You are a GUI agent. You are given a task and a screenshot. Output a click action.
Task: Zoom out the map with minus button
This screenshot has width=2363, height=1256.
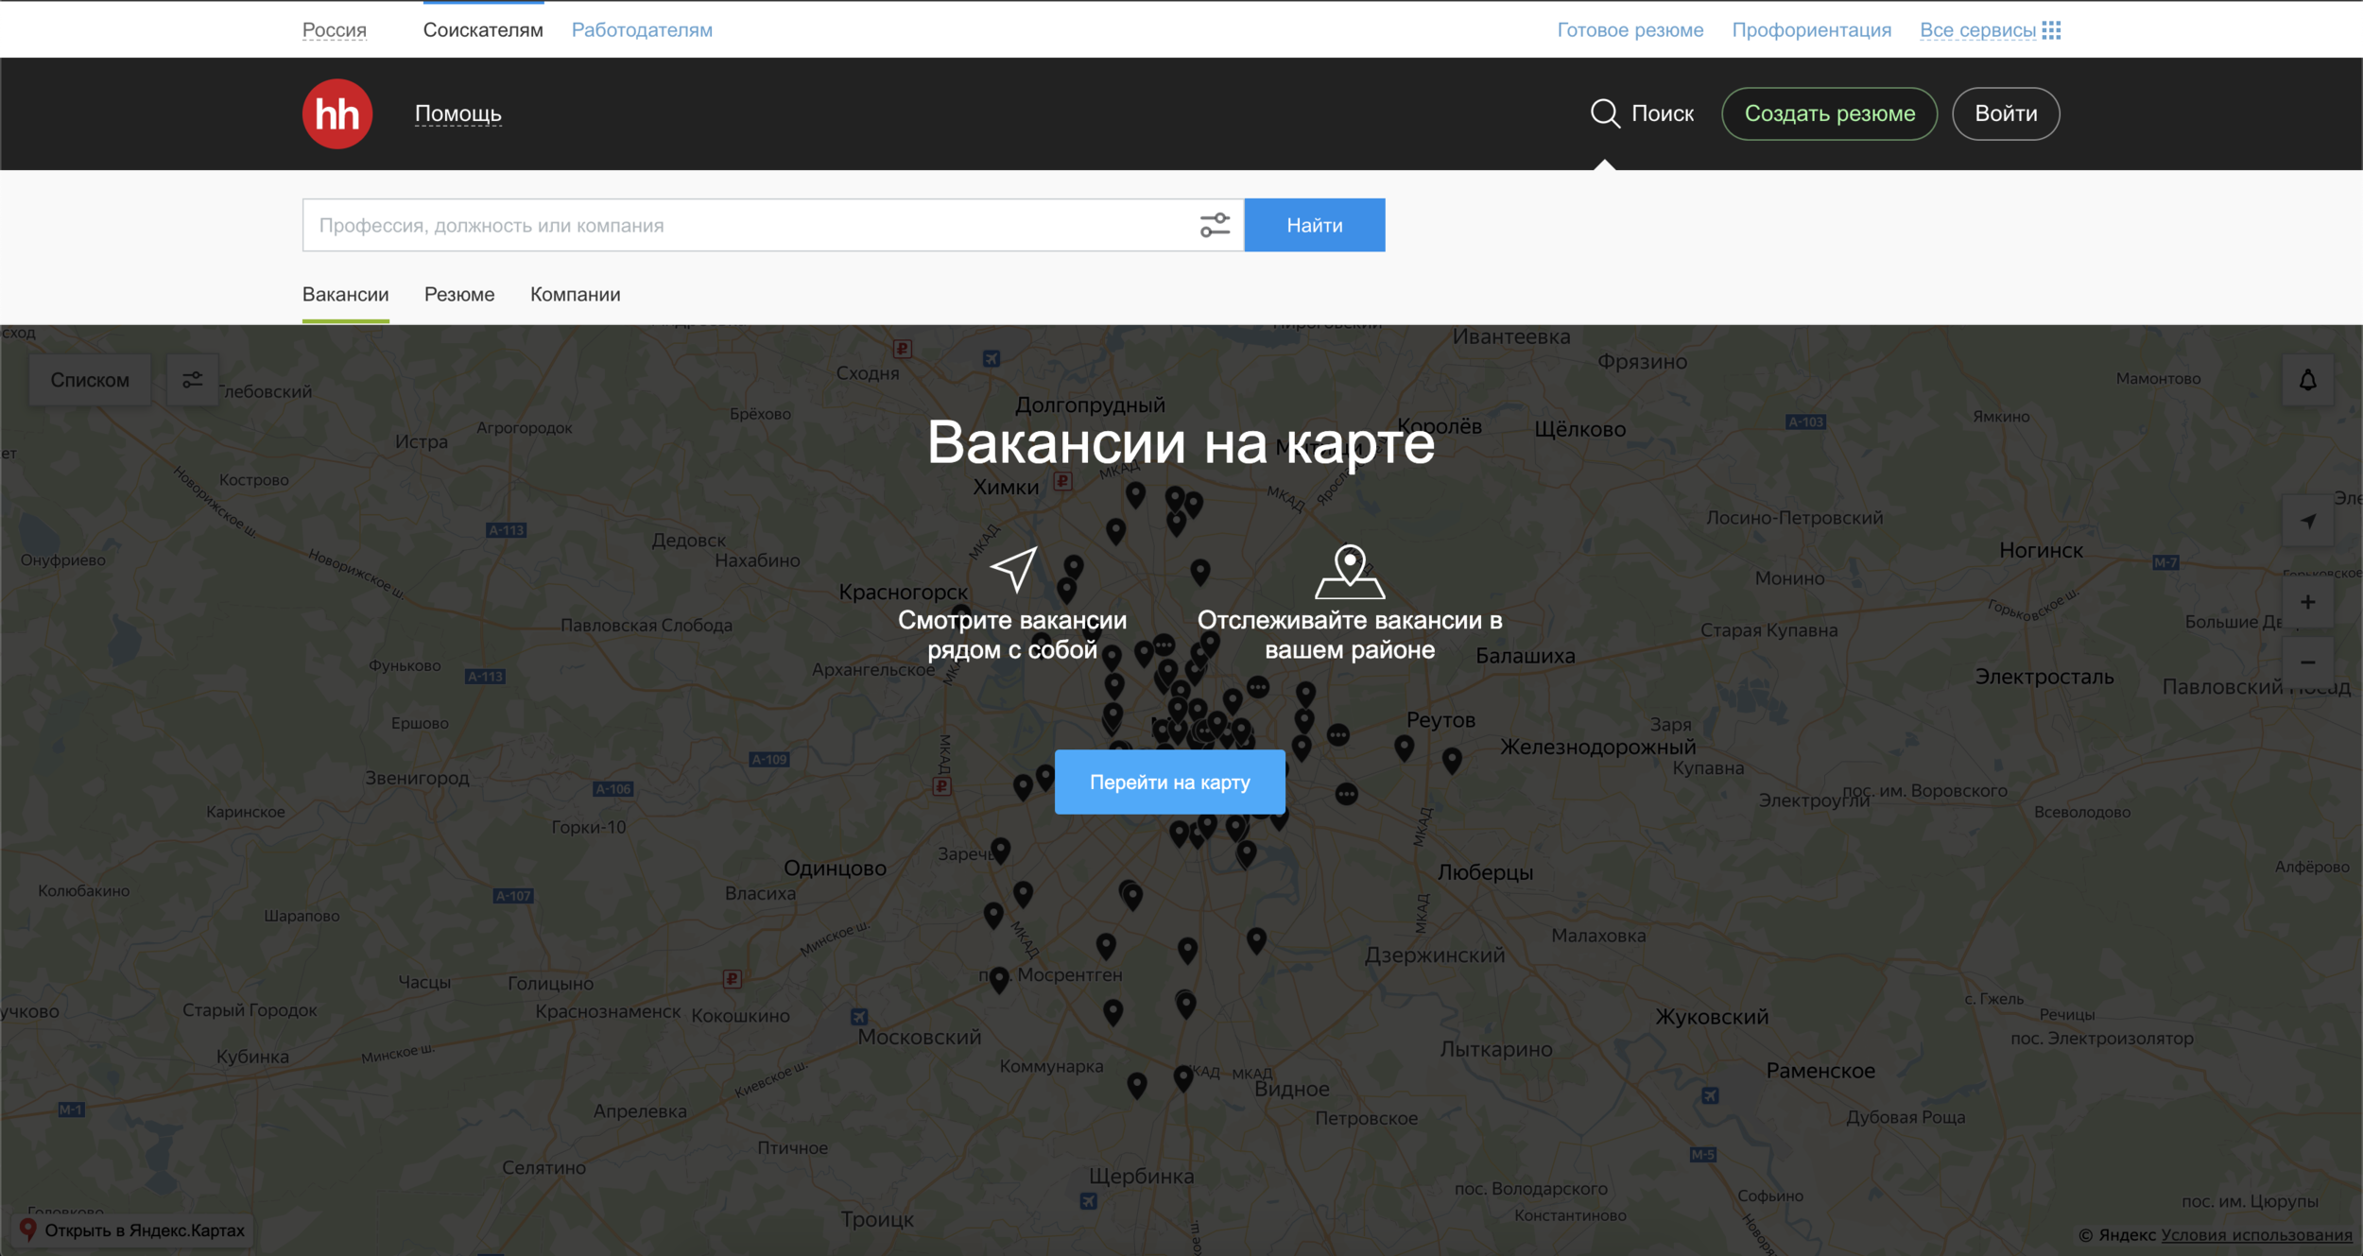pos(2307,662)
